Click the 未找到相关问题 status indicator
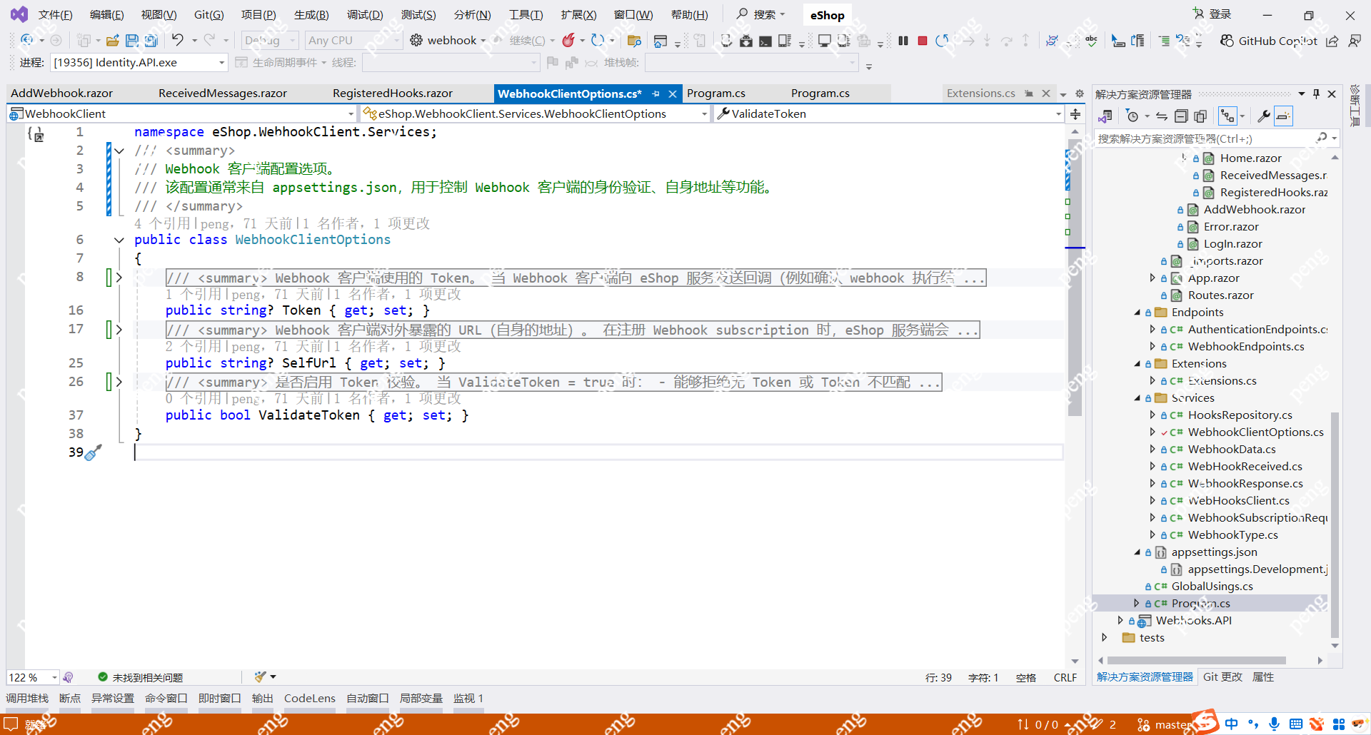Screen dimensions: 1371x735 click(141, 677)
